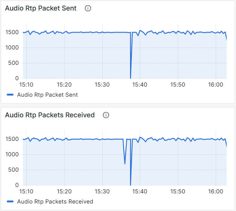Click the 500 y-axis label on Packets Received chart
This screenshot has width=236, height=211.
[14, 170]
